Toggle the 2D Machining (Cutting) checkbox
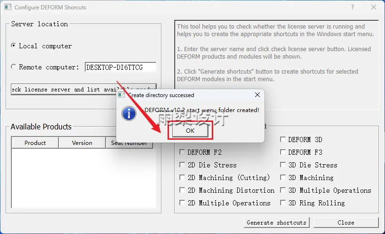 pyautogui.click(x=182, y=177)
